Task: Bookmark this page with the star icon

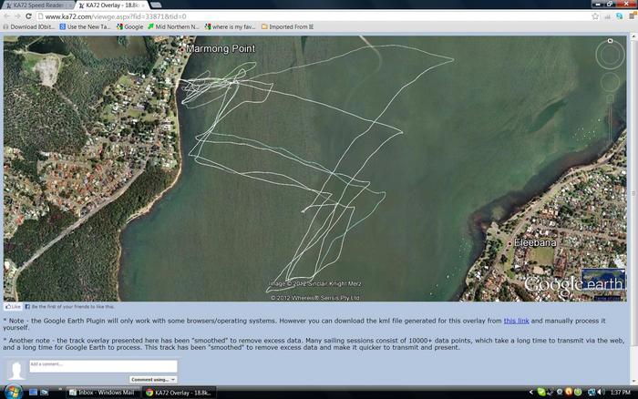Action: 595,16
